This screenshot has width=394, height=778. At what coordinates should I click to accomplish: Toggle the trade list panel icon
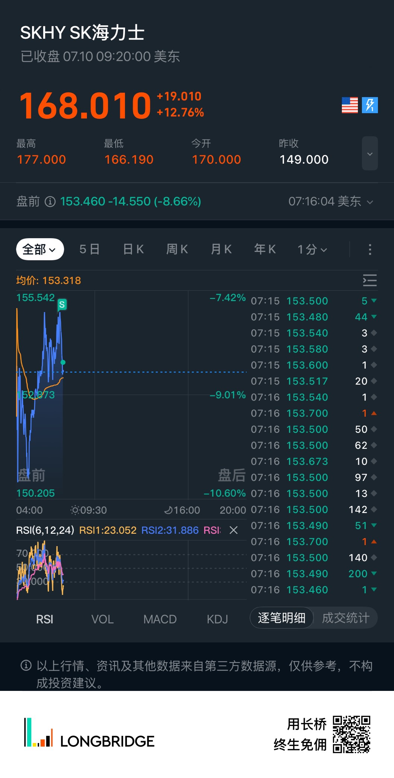pyautogui.click(x=370, y=280)
